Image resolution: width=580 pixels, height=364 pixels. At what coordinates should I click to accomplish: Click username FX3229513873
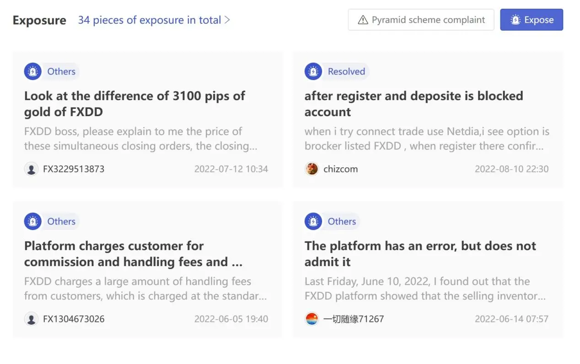pos(74,169)
